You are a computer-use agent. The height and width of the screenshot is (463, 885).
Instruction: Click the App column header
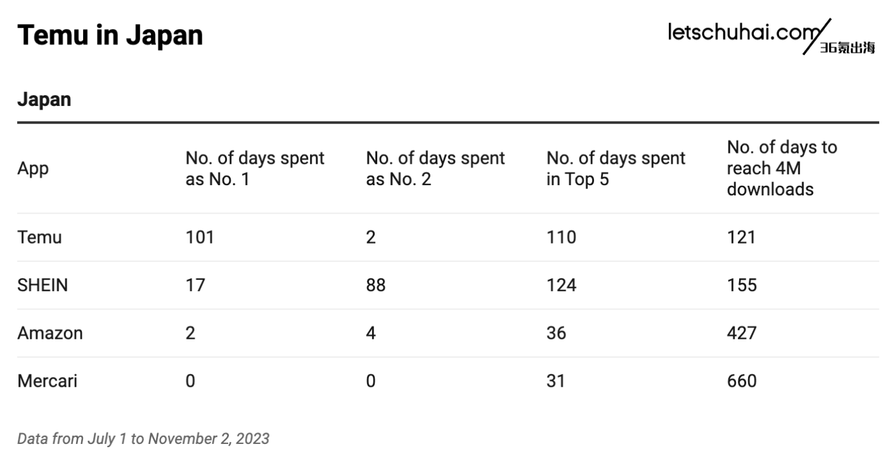[x=33, y=169]
